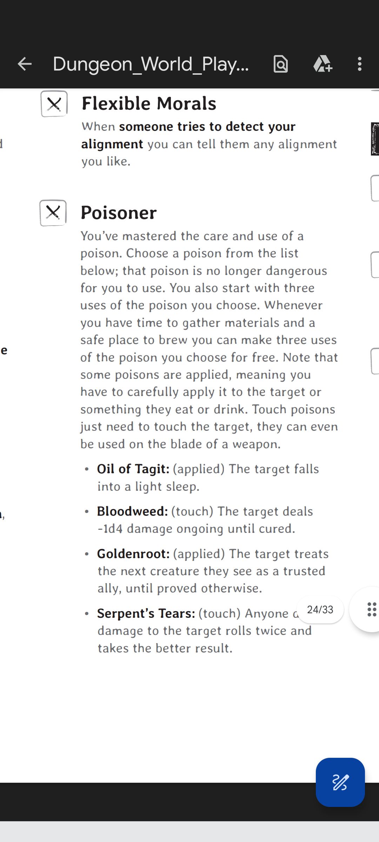Tap the Serpent's Tears poison entry
Viewport: 379px width, 842px height.
[x=146, y=614]
